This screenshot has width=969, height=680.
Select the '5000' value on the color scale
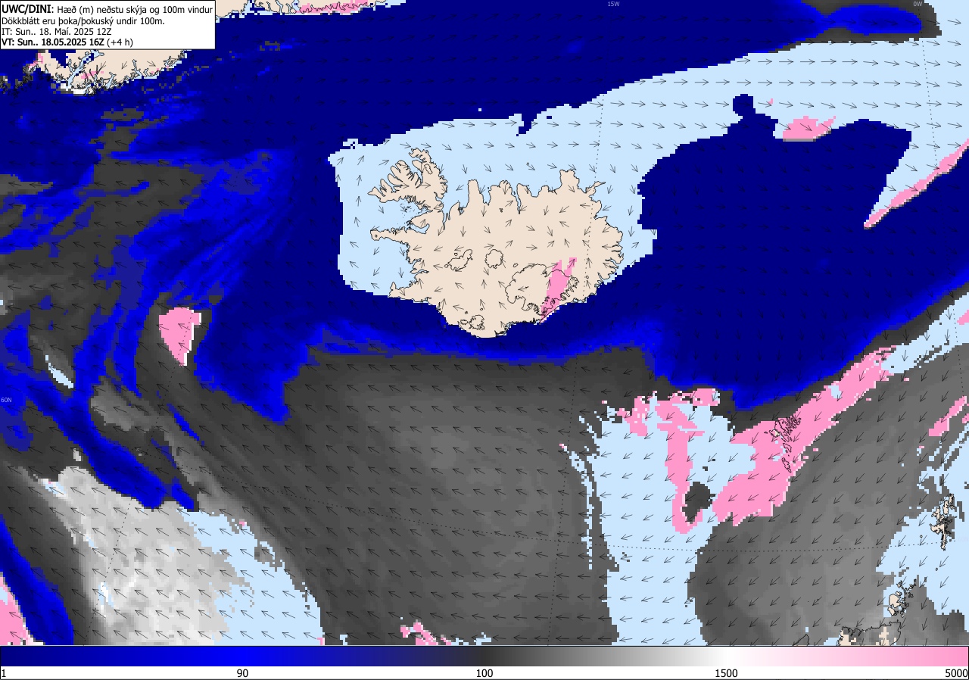pyautogui.click(x=956, y=673)
